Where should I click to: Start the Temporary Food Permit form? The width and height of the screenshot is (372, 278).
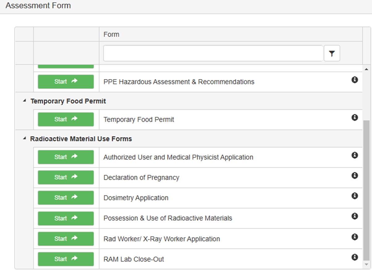click(66, 119)
